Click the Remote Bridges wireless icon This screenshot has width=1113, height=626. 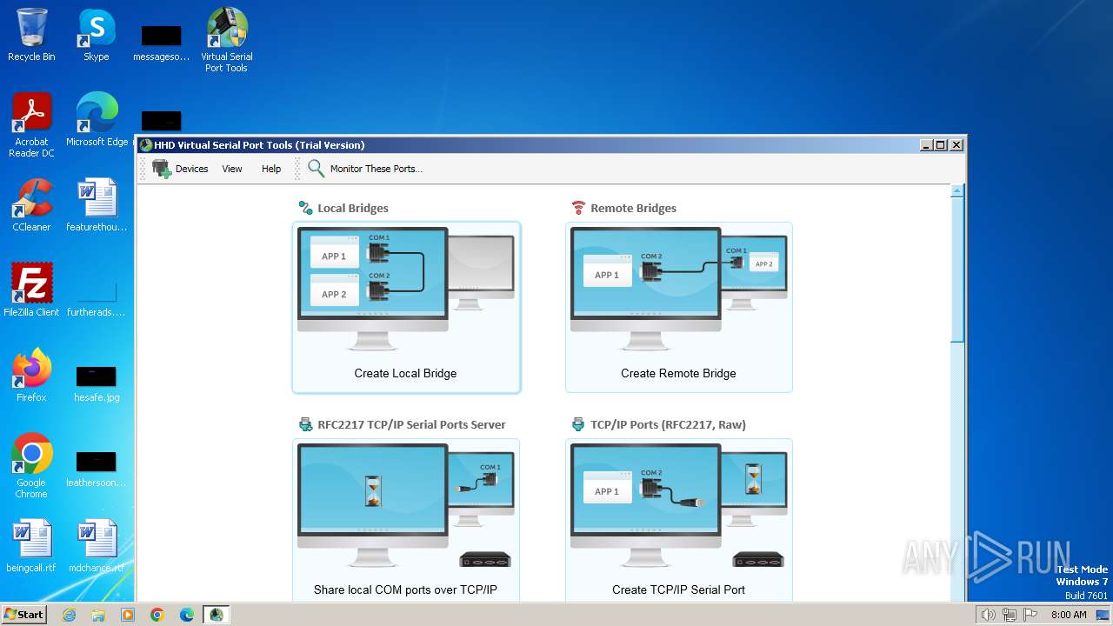coord(578,208)
